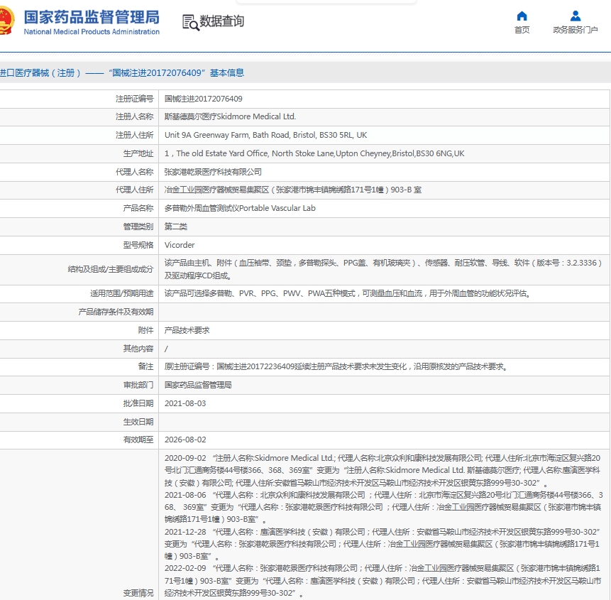The image size is (611, 600).
Task: Click product name Portable Vascular Lab
Action: coord(240,208)
